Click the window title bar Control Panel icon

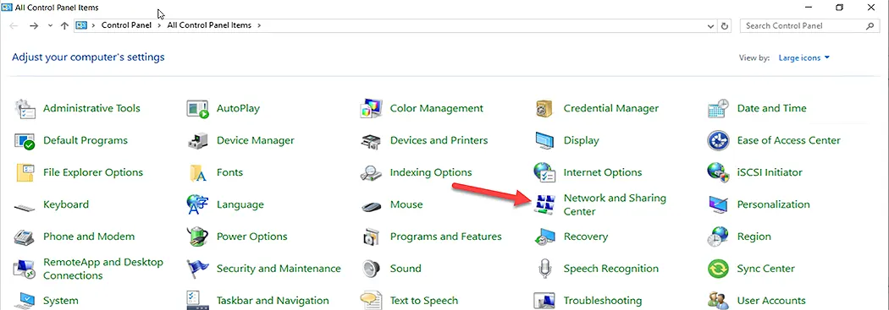[8, 8]
